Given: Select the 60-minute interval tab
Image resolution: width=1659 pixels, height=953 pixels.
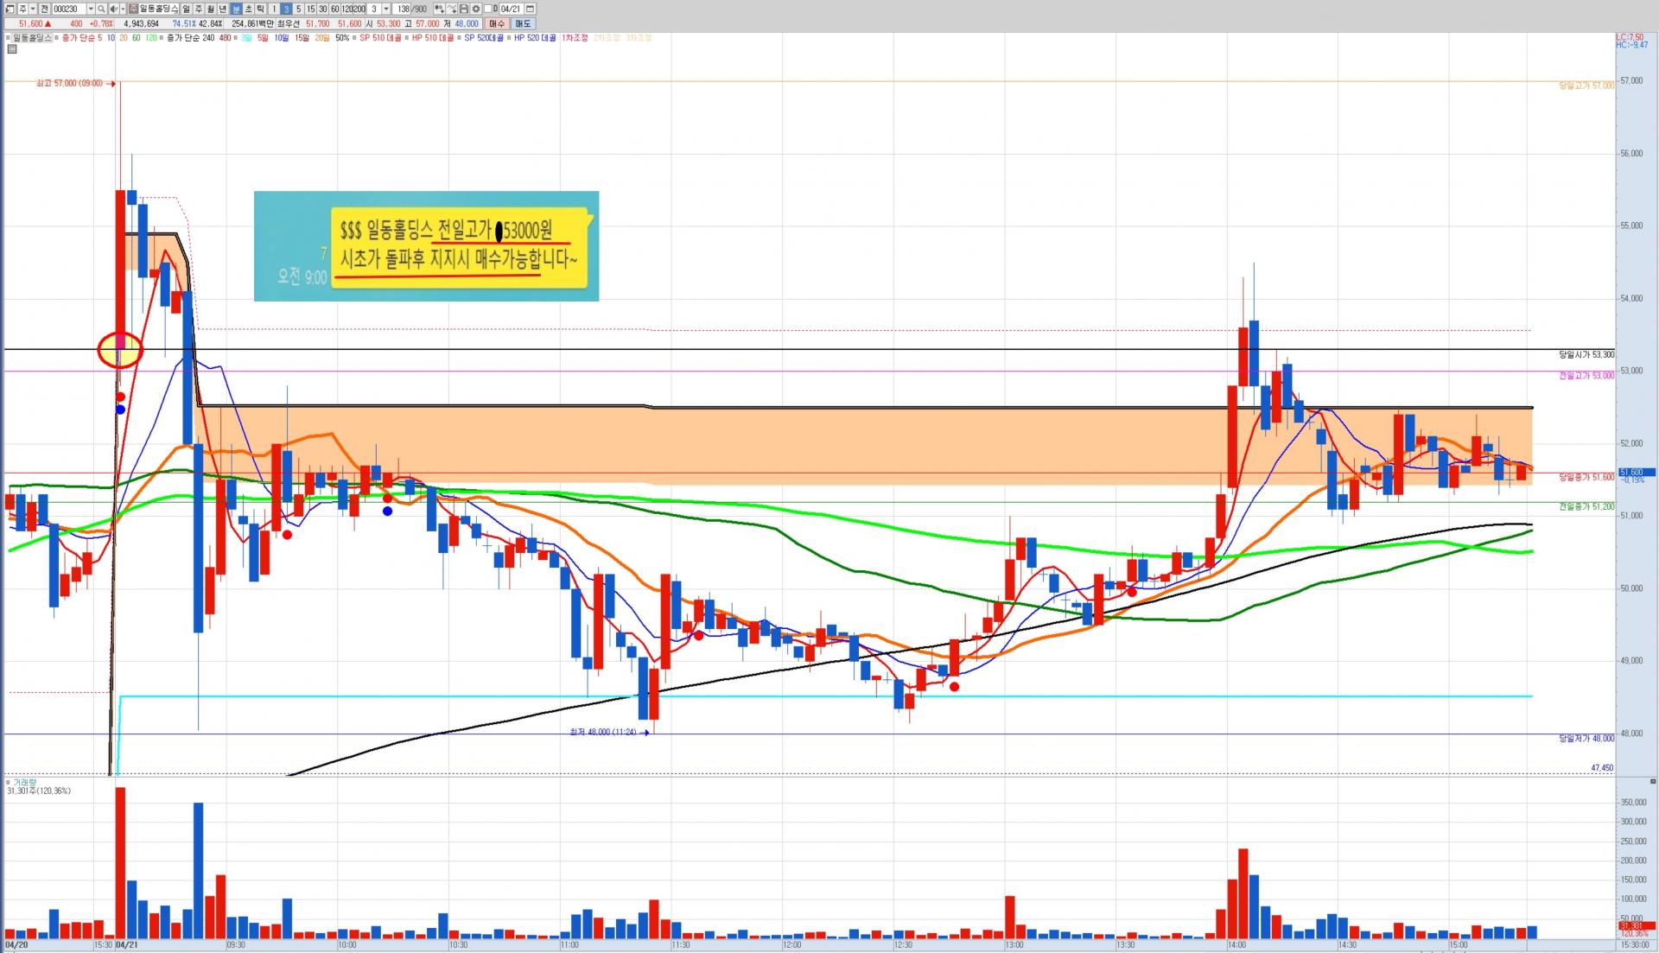Looking at the screenshot, I should pyautogui.click(x=334, y=9).
